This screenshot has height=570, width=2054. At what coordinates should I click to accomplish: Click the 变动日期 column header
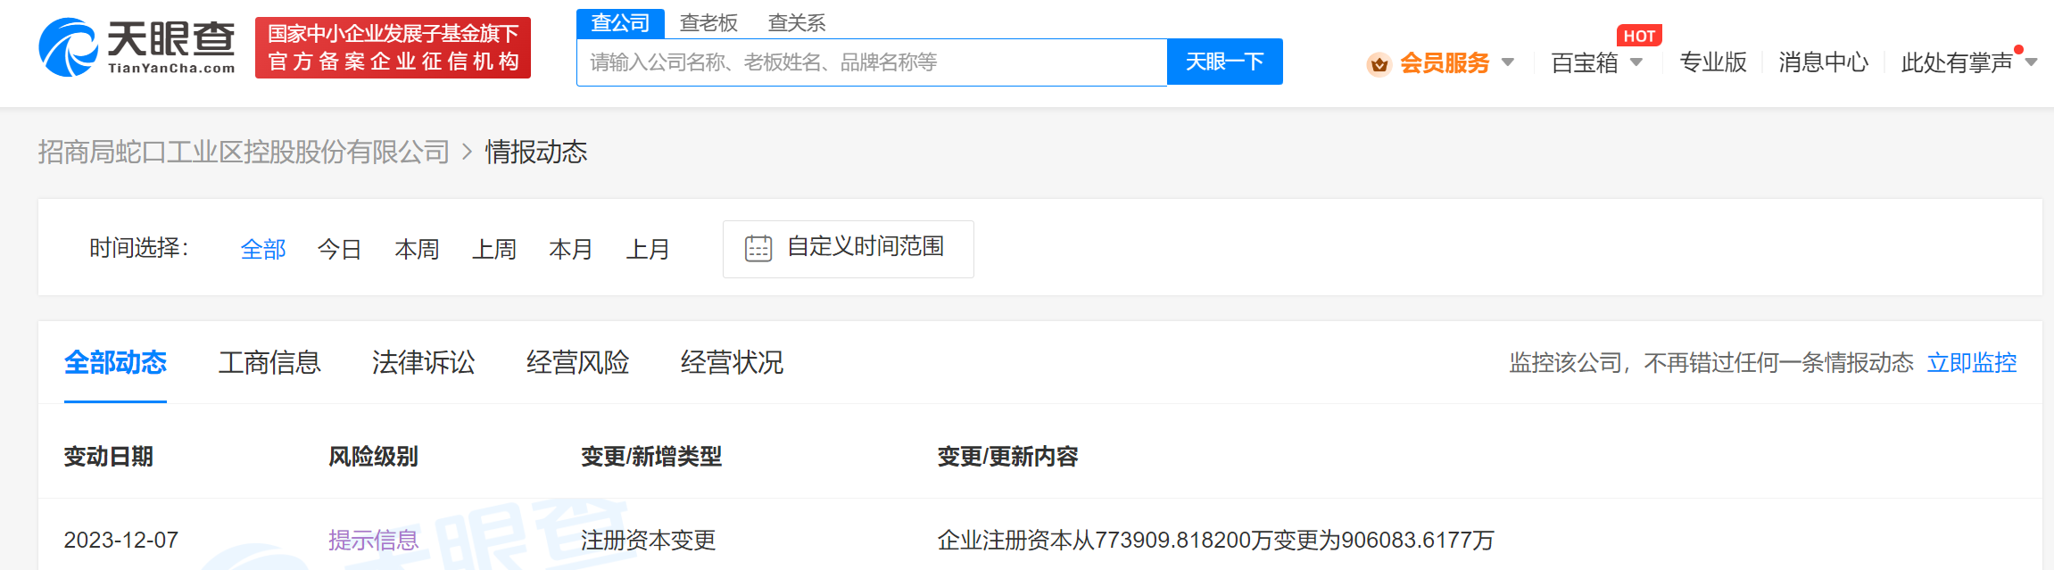(109, 457)
